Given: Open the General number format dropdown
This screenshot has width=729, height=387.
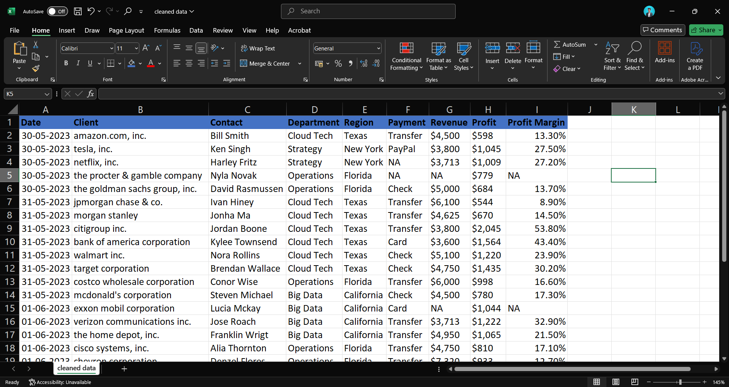Looking at the screenshot, I should coord(379,48).
